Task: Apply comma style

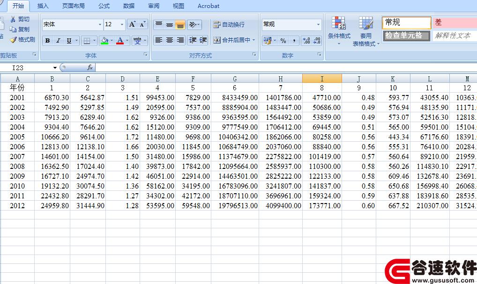Action: [x=294, y=40]
